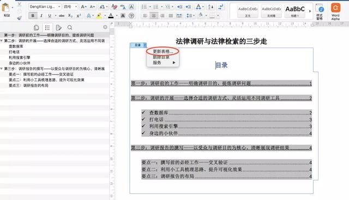Click the enclosed character 字 icon
Screen dimensions: 349x200
click(x=131, y=16)
